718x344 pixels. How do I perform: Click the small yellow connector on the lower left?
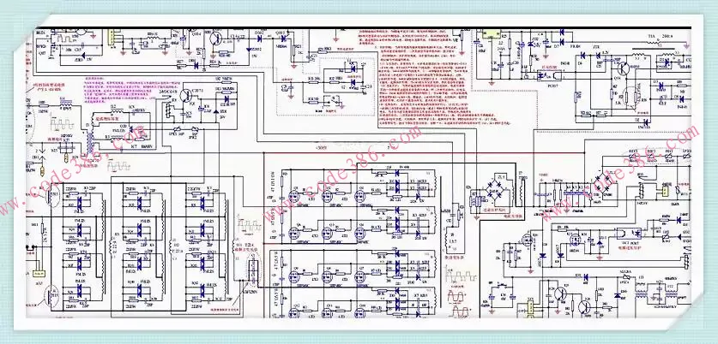39,274
